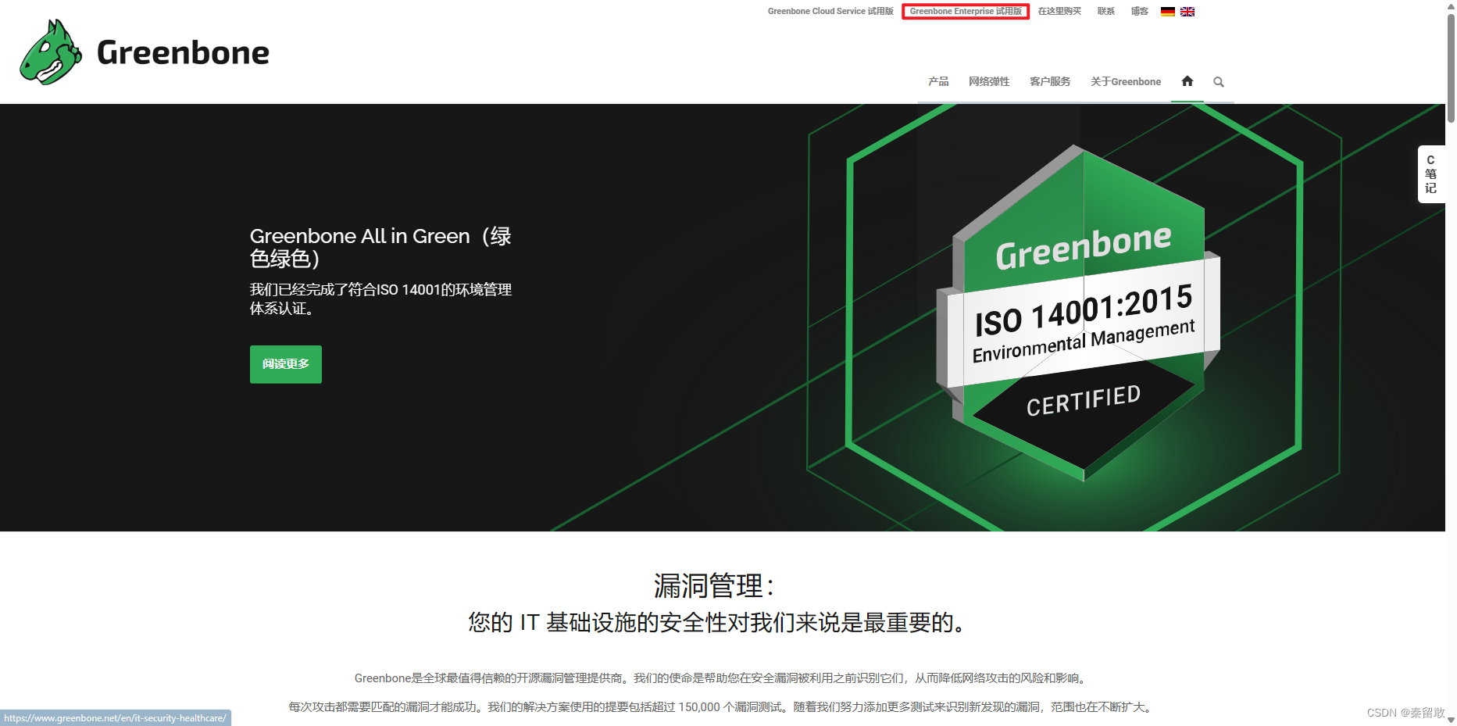The image size is (1457, 726).
Task: Switch to German via the German flag
Action: click(1168, 12)
